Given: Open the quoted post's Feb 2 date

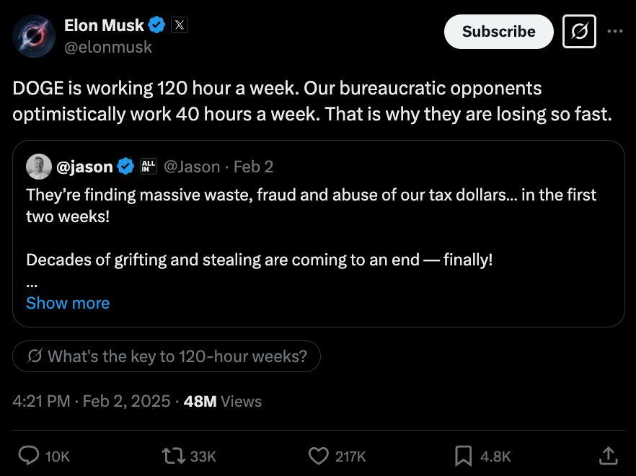Looking at the screenshot, I should [253, 167].
